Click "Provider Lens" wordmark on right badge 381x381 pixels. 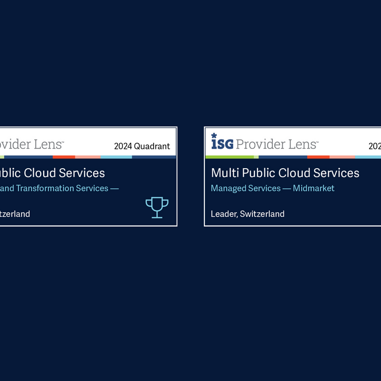[x=277, y=144]
